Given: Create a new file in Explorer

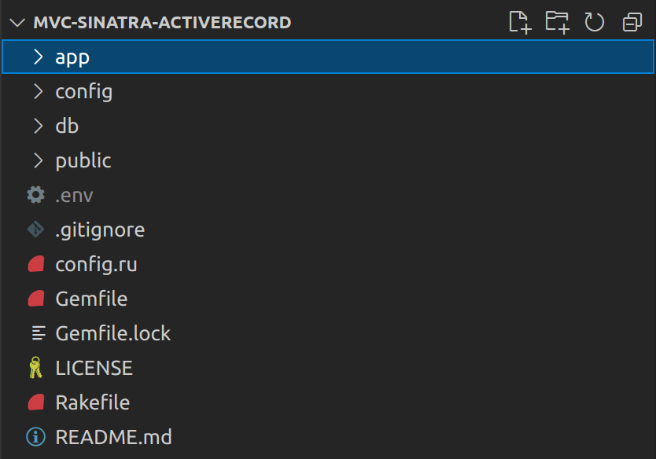Looking at the screenshot, I should [x=519, y=22].
